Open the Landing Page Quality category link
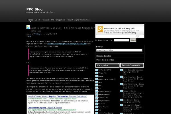This screenshot has width=171, height=114. pyautogui.click(x=105, y=113)
